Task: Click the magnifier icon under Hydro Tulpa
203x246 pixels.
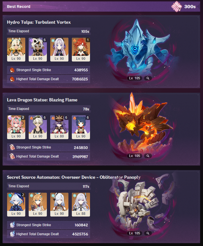Action: pos(148,78)
